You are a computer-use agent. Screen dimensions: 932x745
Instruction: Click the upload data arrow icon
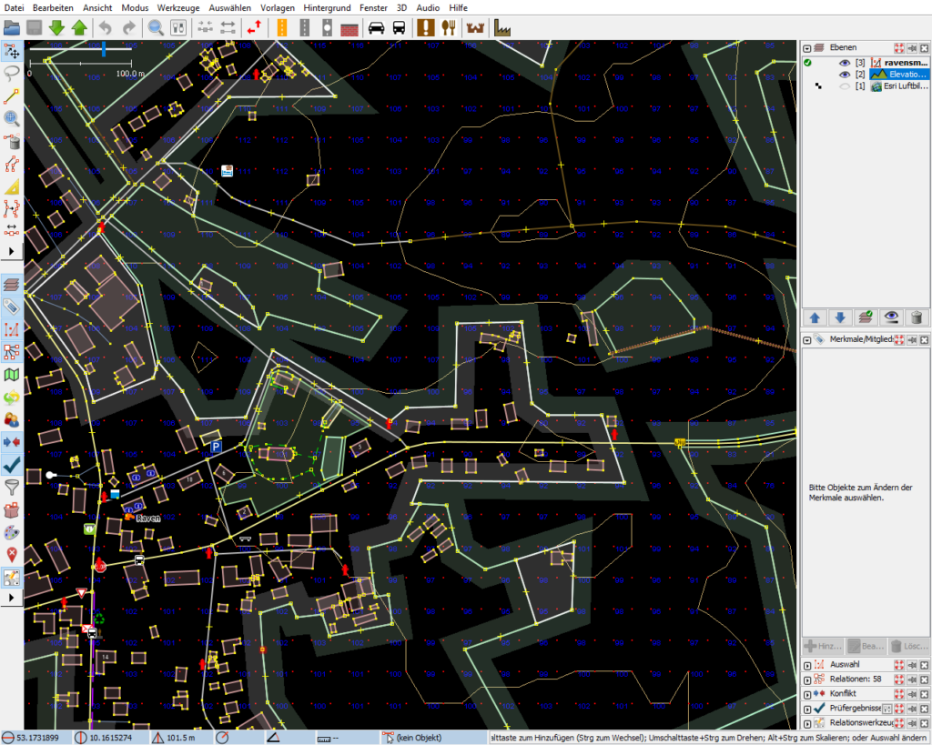coord(79,28)
